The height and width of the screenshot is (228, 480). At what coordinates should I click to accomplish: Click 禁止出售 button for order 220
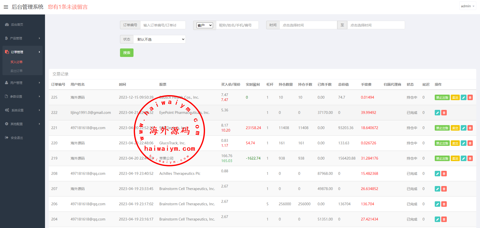click(x=442, y=143)
